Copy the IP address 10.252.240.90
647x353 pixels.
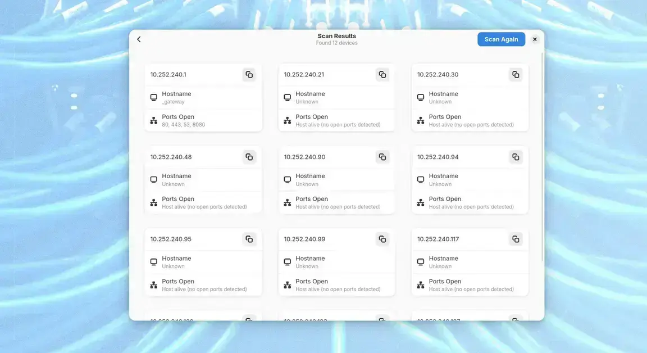[x=382, y=157]
